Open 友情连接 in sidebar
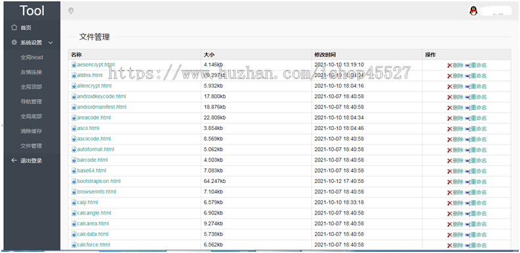The height and width of the screenshot is (253, 520). pos(31,72)
